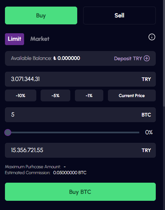
Task: Click the 0% slider value label
Action: pos(149,132)
